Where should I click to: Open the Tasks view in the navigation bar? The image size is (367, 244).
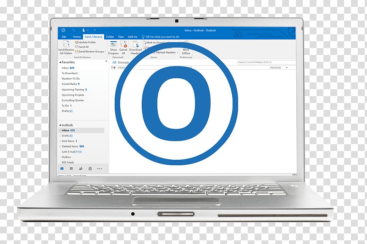[90, 168]
